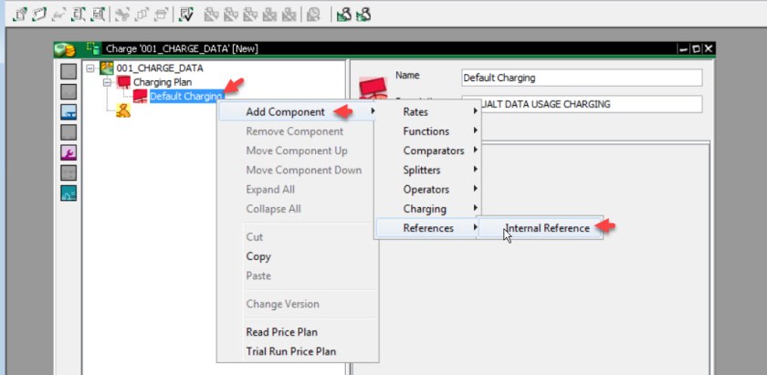This screenshot has width=767, height=375.
Task: Click the grayed Paste entry
Action: click(297, 276)
